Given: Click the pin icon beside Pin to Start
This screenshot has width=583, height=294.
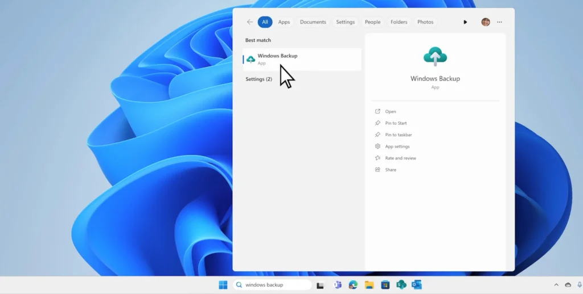Looking at the screenshot, I should coord(378,123).
